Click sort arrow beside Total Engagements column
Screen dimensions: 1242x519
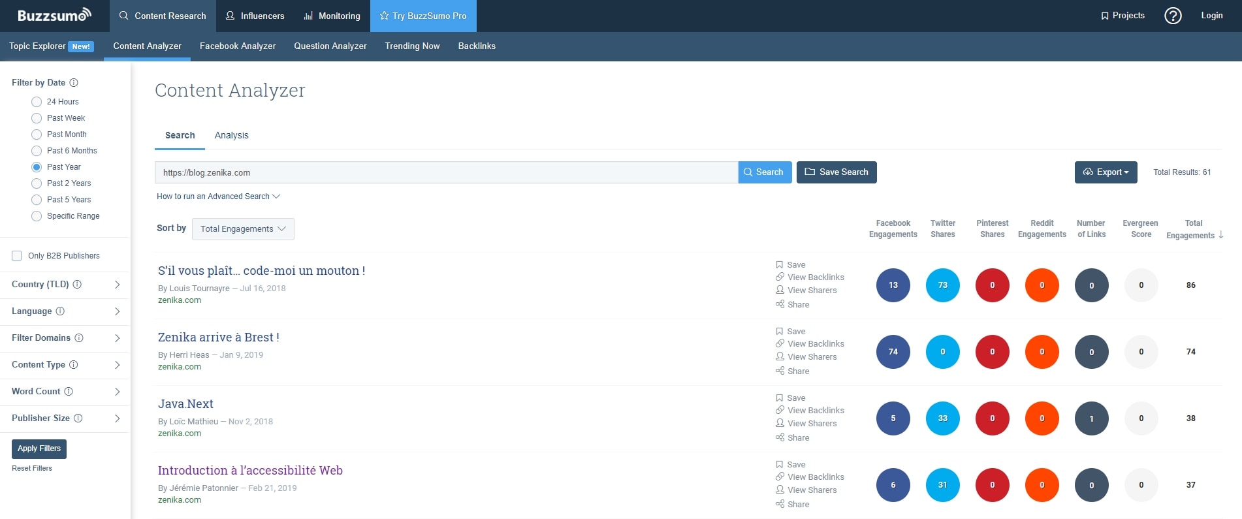(x=1221, y=235)
